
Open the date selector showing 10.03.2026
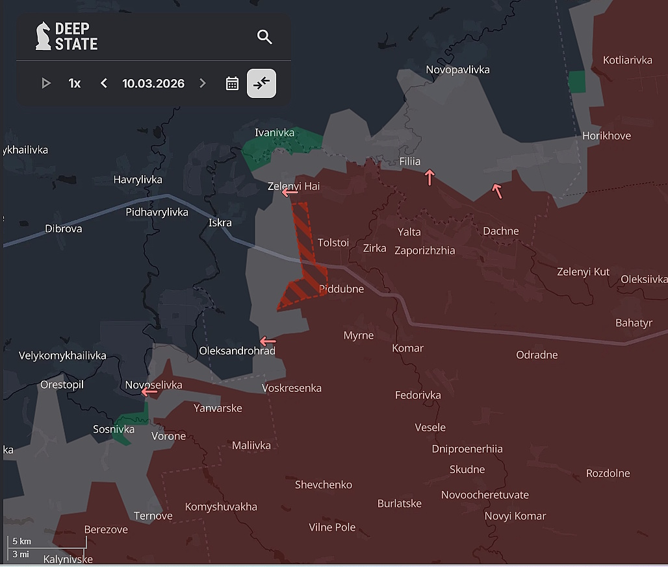click(x=153, y=83)
